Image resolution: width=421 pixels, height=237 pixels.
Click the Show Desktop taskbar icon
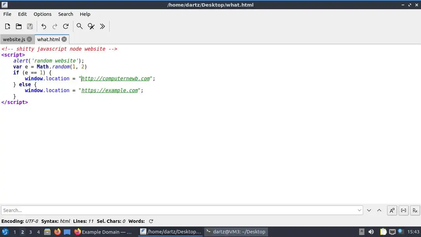[67, 232]
